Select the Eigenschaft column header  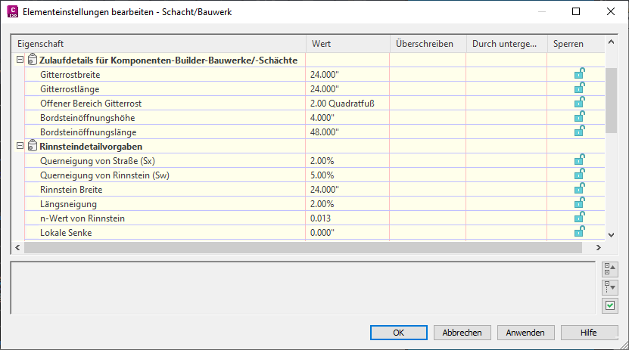pos(159,44)
